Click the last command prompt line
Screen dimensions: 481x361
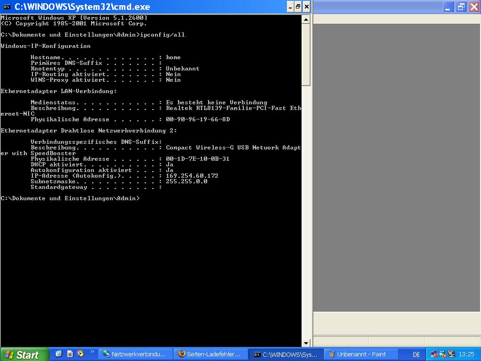(x=70, y=198)
